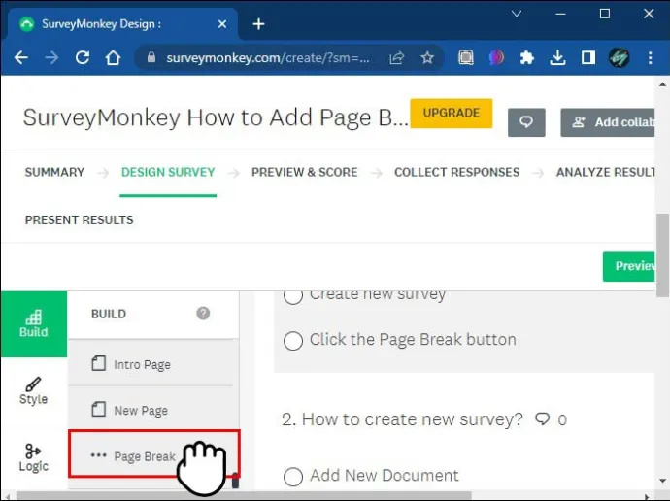Add a New Page from Build panel
The image size is (670, 501).
tap(151, 410)
